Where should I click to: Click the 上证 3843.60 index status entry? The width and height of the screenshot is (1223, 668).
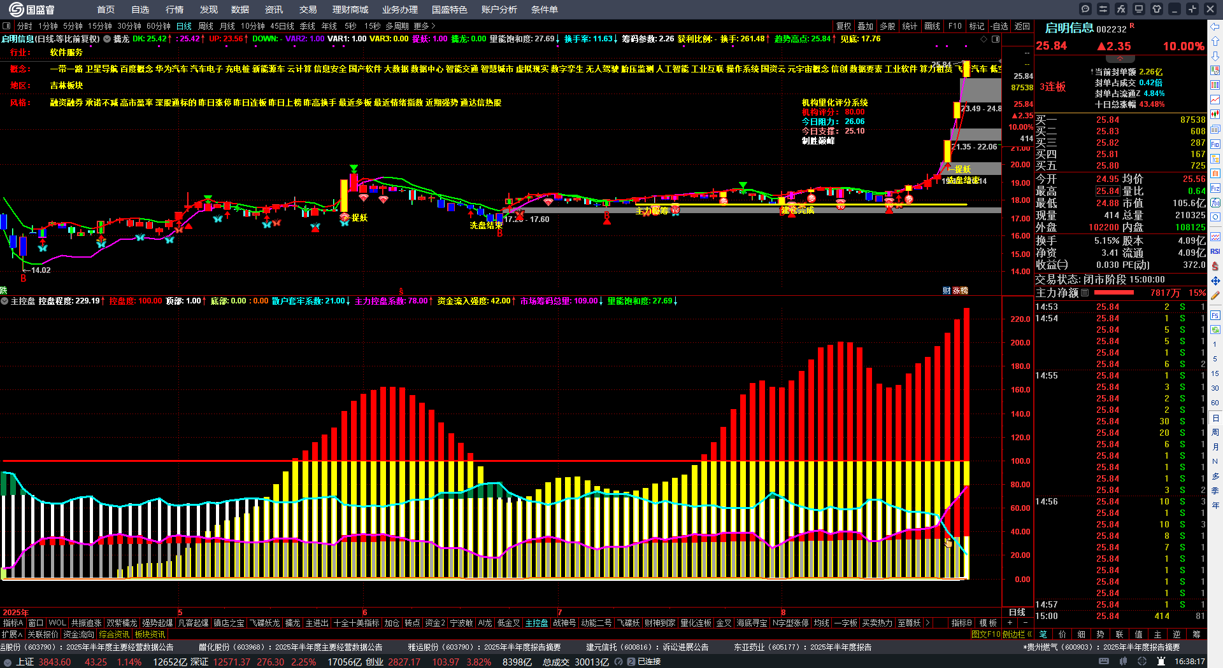pyautogui.click(x=43, y=662)
